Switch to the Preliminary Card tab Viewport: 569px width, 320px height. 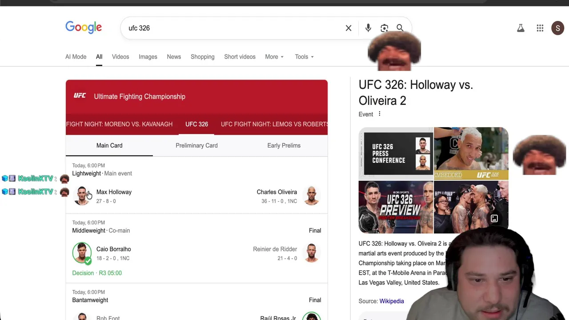[x=196, y=145]
